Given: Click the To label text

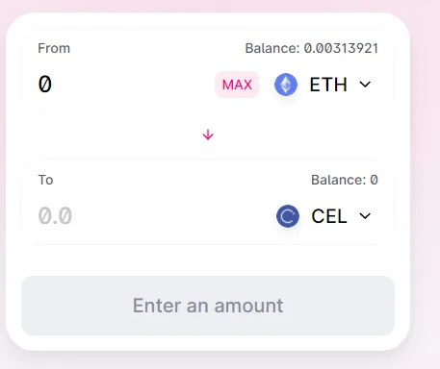Looking at the screenshot, I should 45,180.
